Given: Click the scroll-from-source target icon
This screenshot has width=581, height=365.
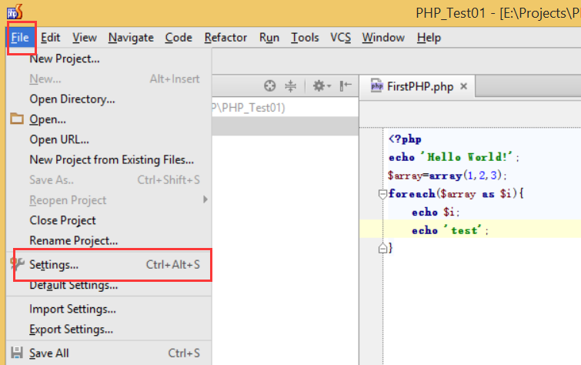Looking at the screenshot, I should coord(269,86).
